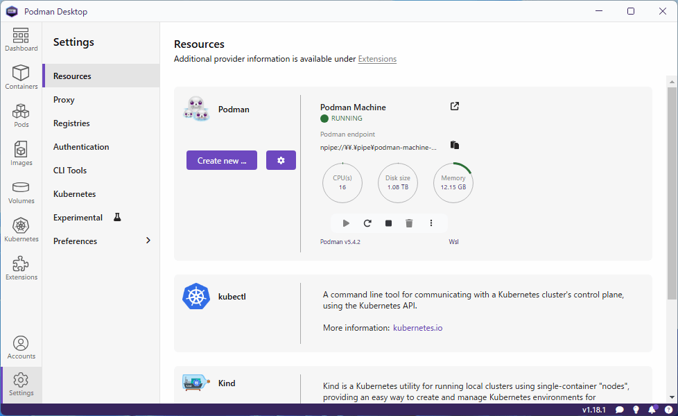
Task: Open the Volumes section
Action: (x=21, y=192)
